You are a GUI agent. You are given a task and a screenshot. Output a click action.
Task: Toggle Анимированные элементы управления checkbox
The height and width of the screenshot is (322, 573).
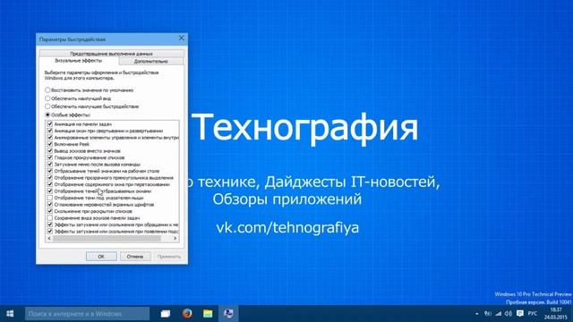click(50, 138)
